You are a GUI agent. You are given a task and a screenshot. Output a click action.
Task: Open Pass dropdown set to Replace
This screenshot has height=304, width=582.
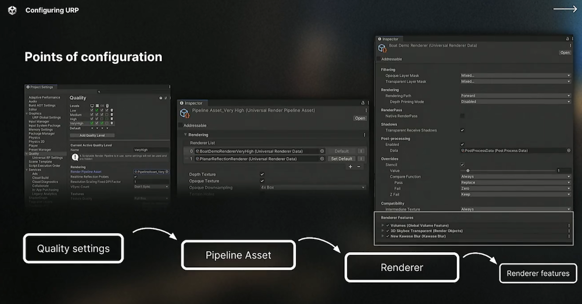click(515, 182)
